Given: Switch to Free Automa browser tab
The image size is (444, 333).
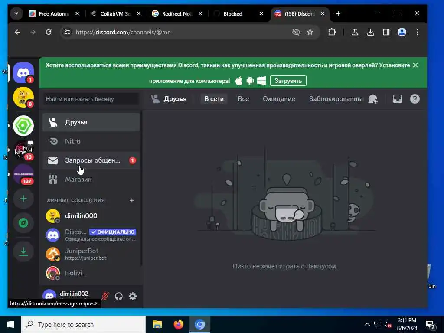Looking at the screenshot, I should pyautogui.click(x=54, y=13).
